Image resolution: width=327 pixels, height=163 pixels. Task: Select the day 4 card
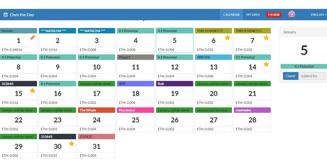135,40
